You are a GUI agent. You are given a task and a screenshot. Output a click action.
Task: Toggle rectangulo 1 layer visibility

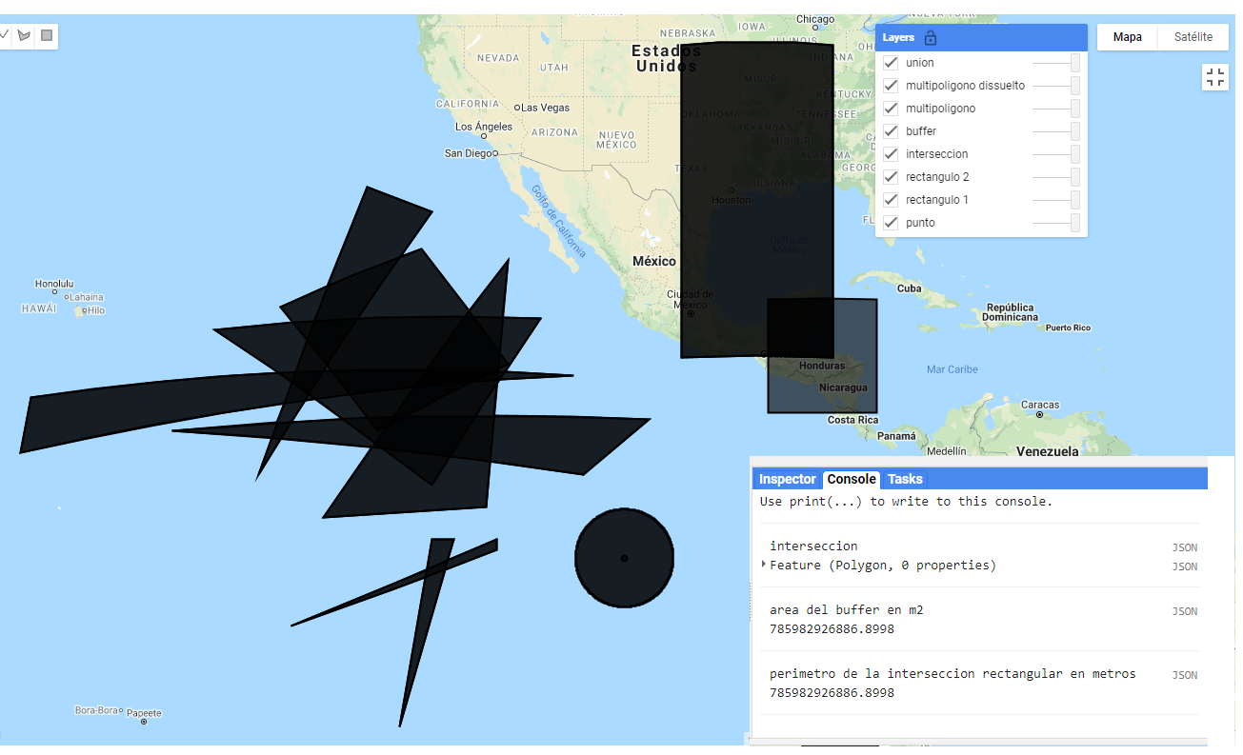click(892, 200)
